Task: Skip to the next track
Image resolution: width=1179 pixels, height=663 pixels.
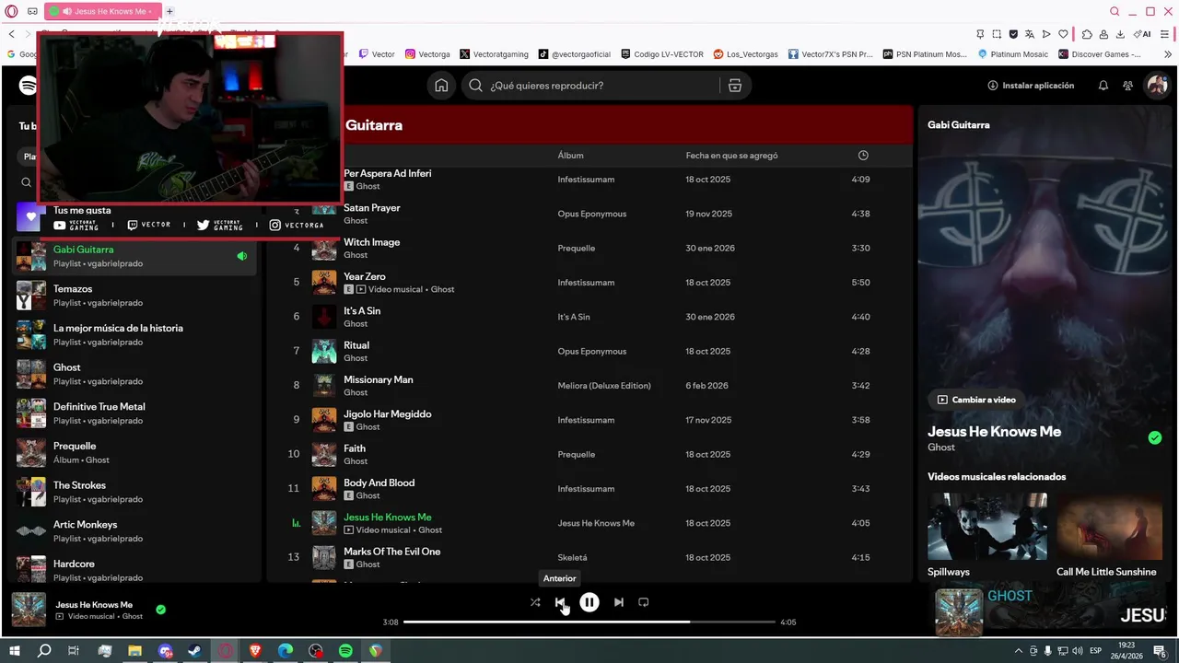Action: click(619, 602)
